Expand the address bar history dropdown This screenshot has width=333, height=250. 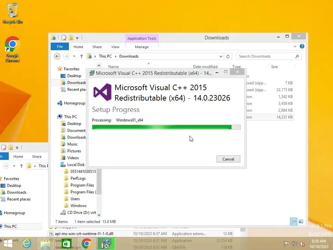[x=221, y=57]
